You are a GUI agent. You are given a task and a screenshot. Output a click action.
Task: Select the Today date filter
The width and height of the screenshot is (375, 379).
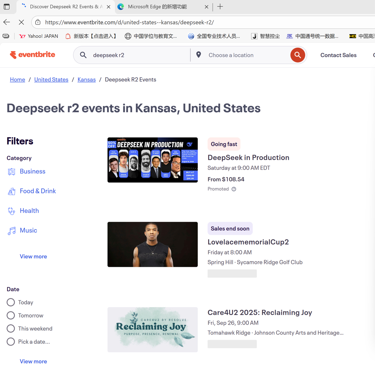(11, 302)
